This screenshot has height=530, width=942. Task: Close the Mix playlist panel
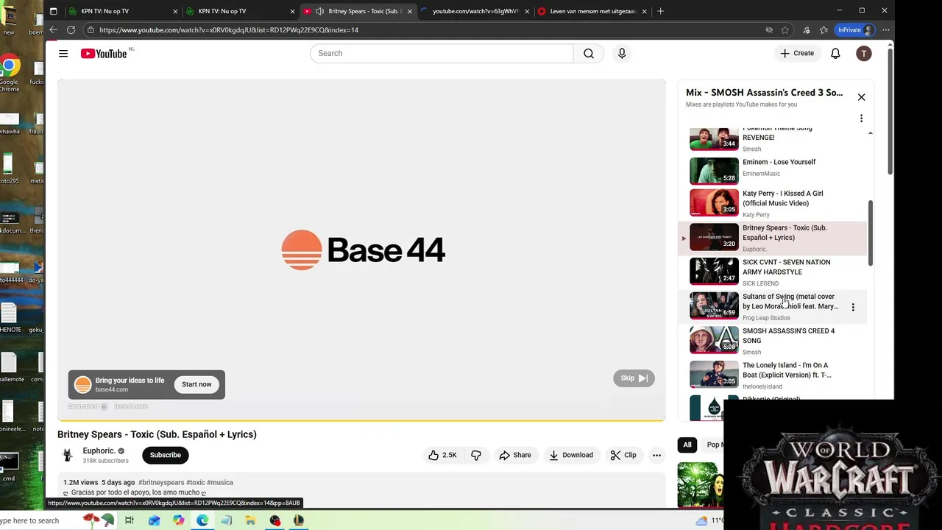861,97
